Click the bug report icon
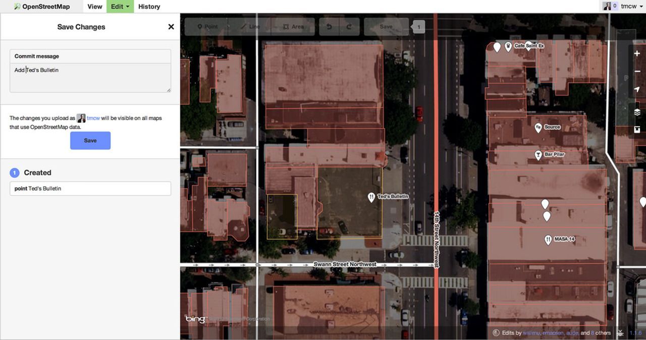This screenshot has width=646, height=340. coord(620,333)
